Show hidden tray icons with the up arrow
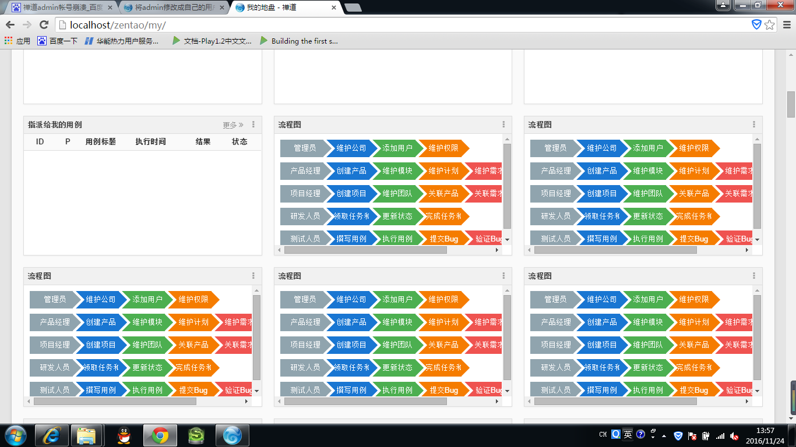The height and width of the screenshot is (447, 796). (x=664, y=436)
